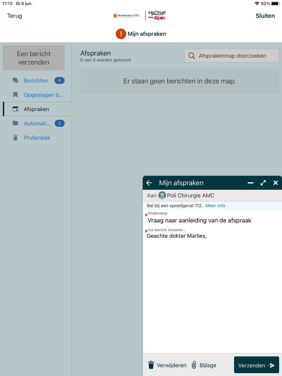This screenshot has width=282, height=376.
Task: Tap the folder icon beside Automati...
Action: click(16, 123)
